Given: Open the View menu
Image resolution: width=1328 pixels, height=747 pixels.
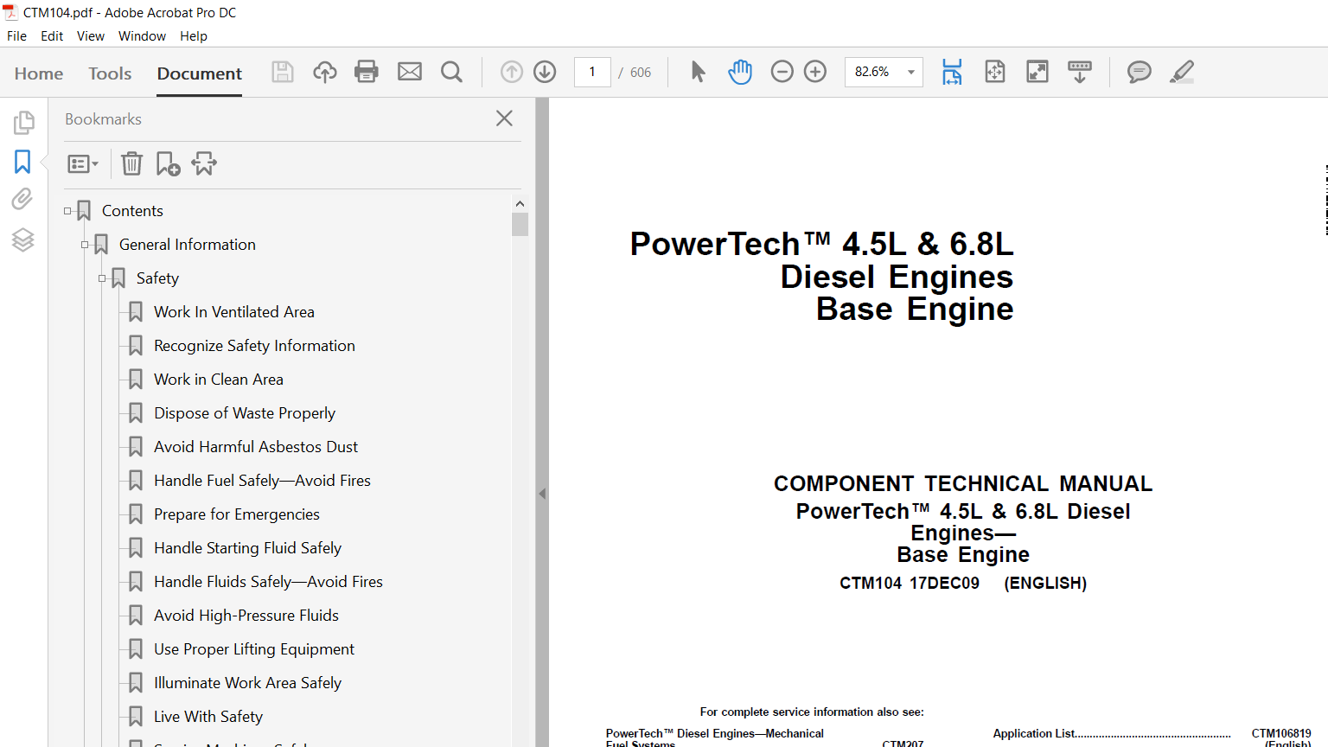Looking at the screenshot, I should (x=91, y=36).
